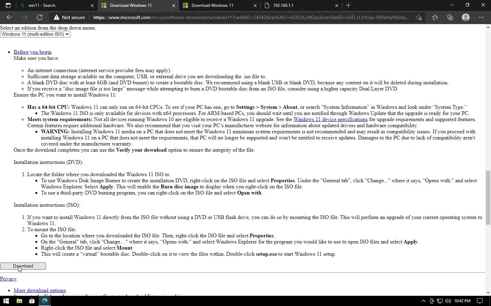
Task: Open Windows 11 device specifications link
Action: 330,119
